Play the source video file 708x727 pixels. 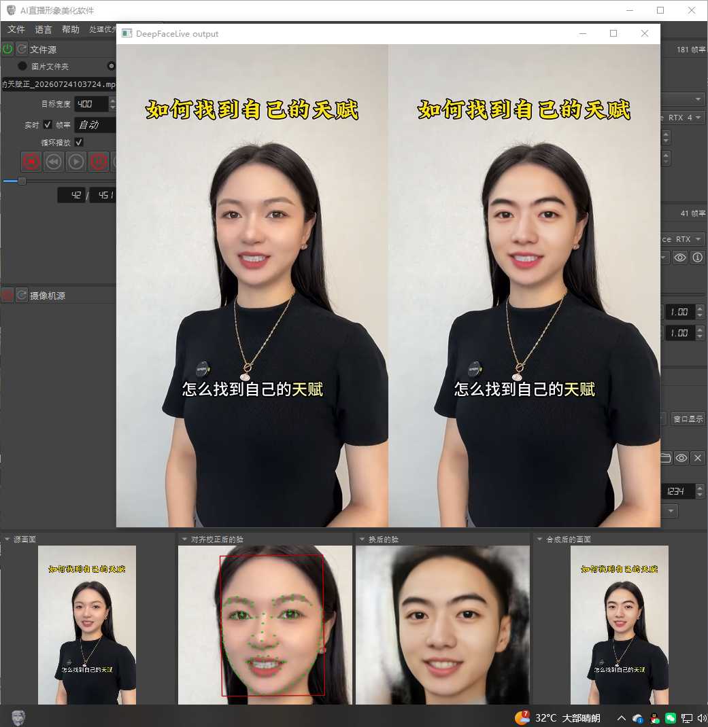(x=76, y=162)
